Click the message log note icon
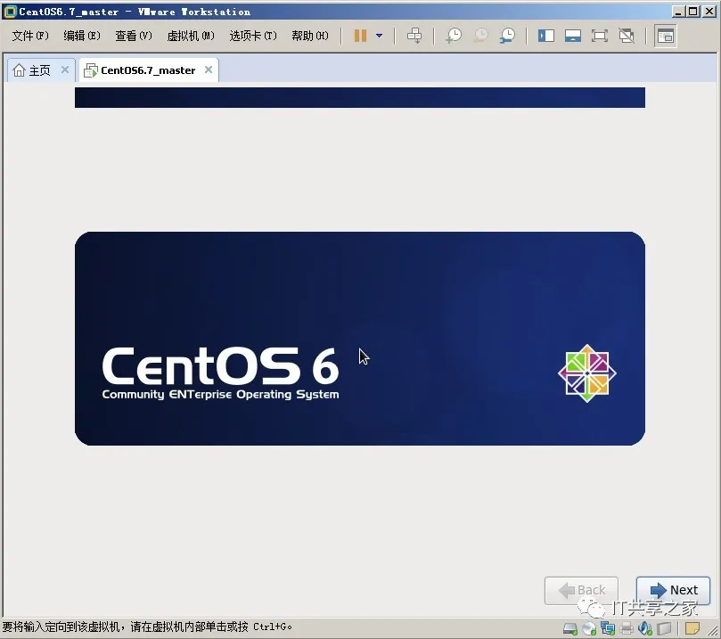This screenshot has width=721, height=639. pos(692,628)
